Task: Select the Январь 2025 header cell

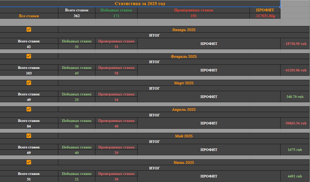Action: [184, 30]
